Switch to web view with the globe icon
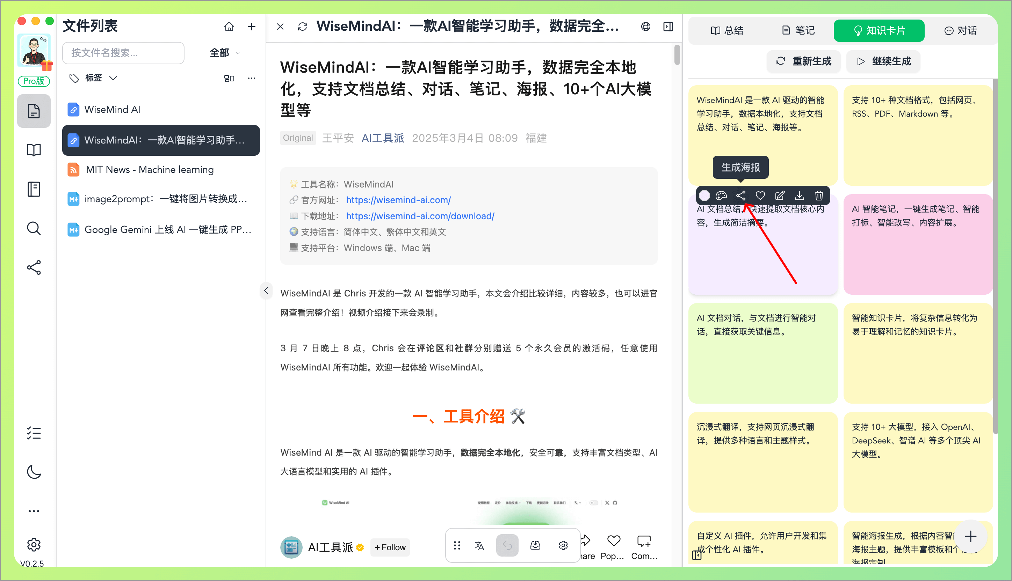This screenshot has width=1012, height=581. point(645,26)
